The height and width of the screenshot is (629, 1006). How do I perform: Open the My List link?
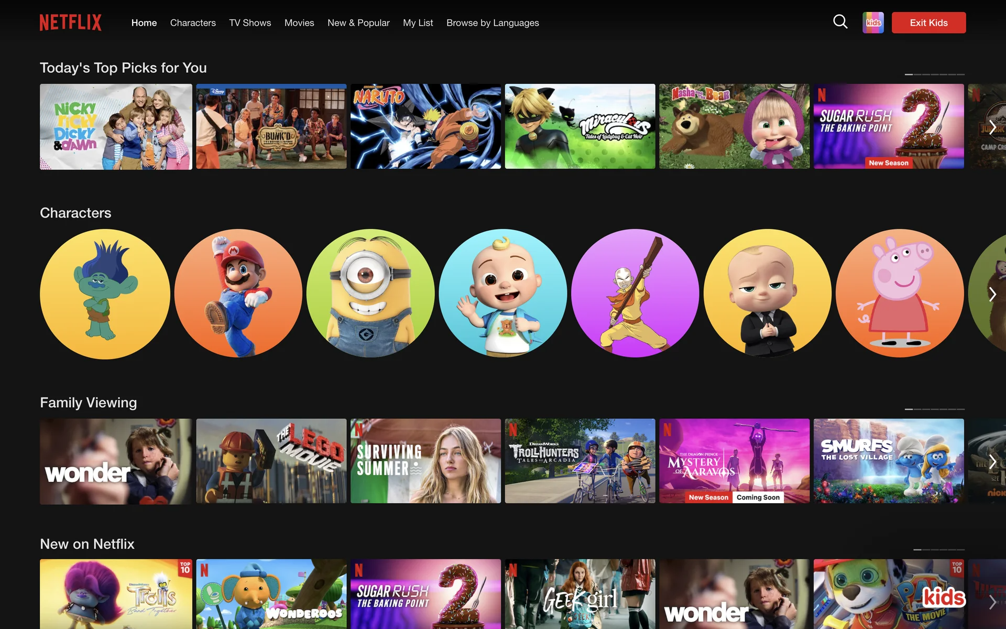418,23
